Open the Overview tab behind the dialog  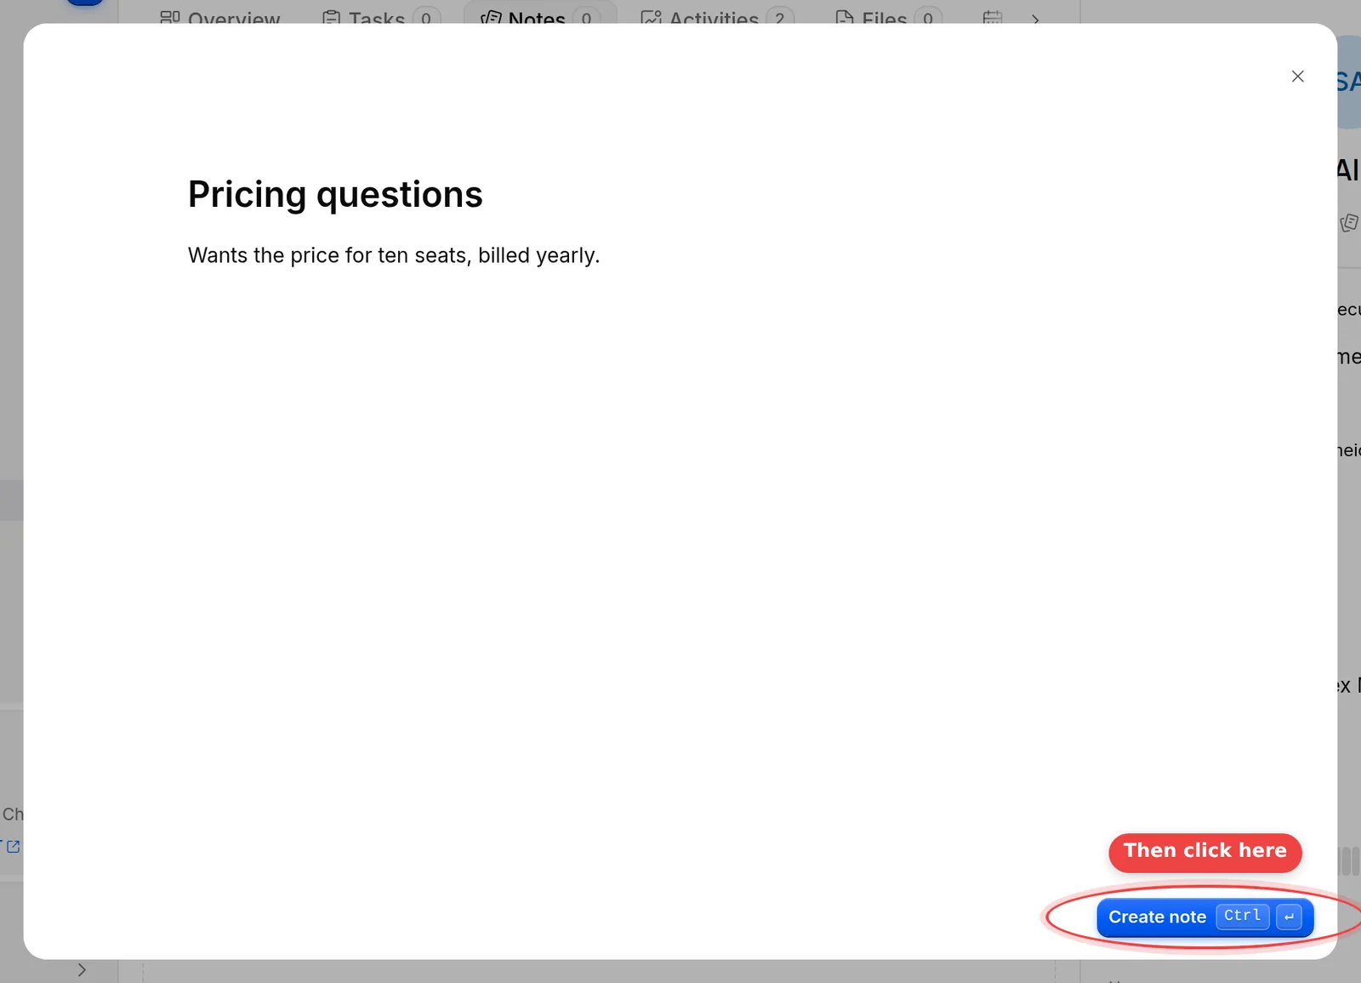(x=220, y=16)
